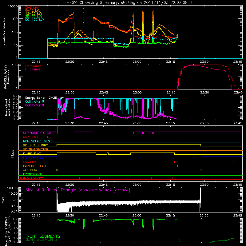Click the BAD_PACKETS flag label
246x246 pixels.
point(34,178)
